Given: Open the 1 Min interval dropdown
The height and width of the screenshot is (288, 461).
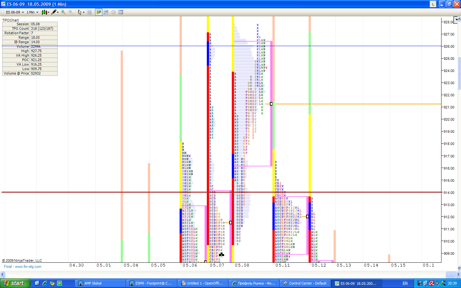Looking at the screenshot, I should pos(32,12).
